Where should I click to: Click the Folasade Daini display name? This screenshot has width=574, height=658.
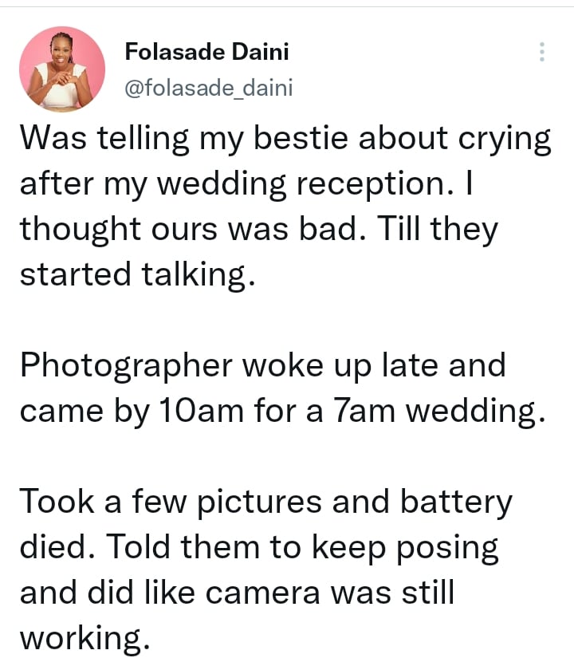[206, 52]
